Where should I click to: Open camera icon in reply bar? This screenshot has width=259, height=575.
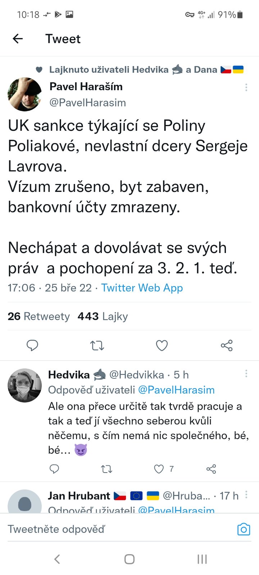244,529
